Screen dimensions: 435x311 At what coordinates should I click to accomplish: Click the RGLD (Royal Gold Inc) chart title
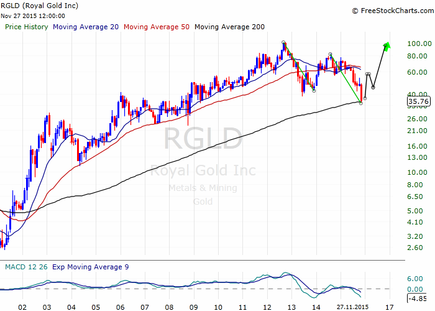point(39,6)
